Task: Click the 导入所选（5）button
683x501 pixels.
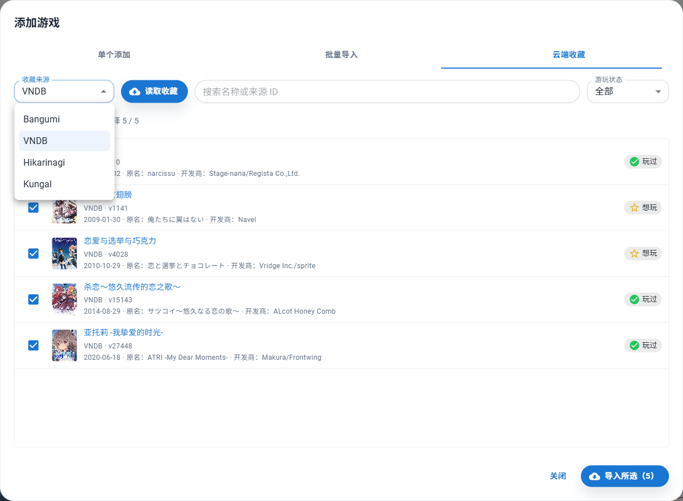Action: 624,476
